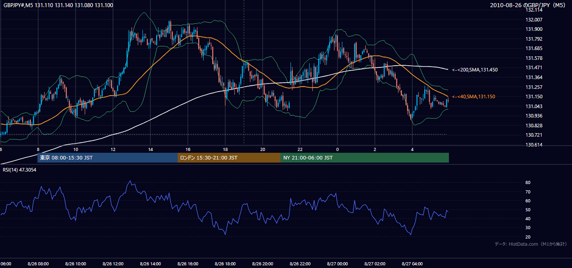
Task: Click price axis value 131.257
Action: (534, 87)
